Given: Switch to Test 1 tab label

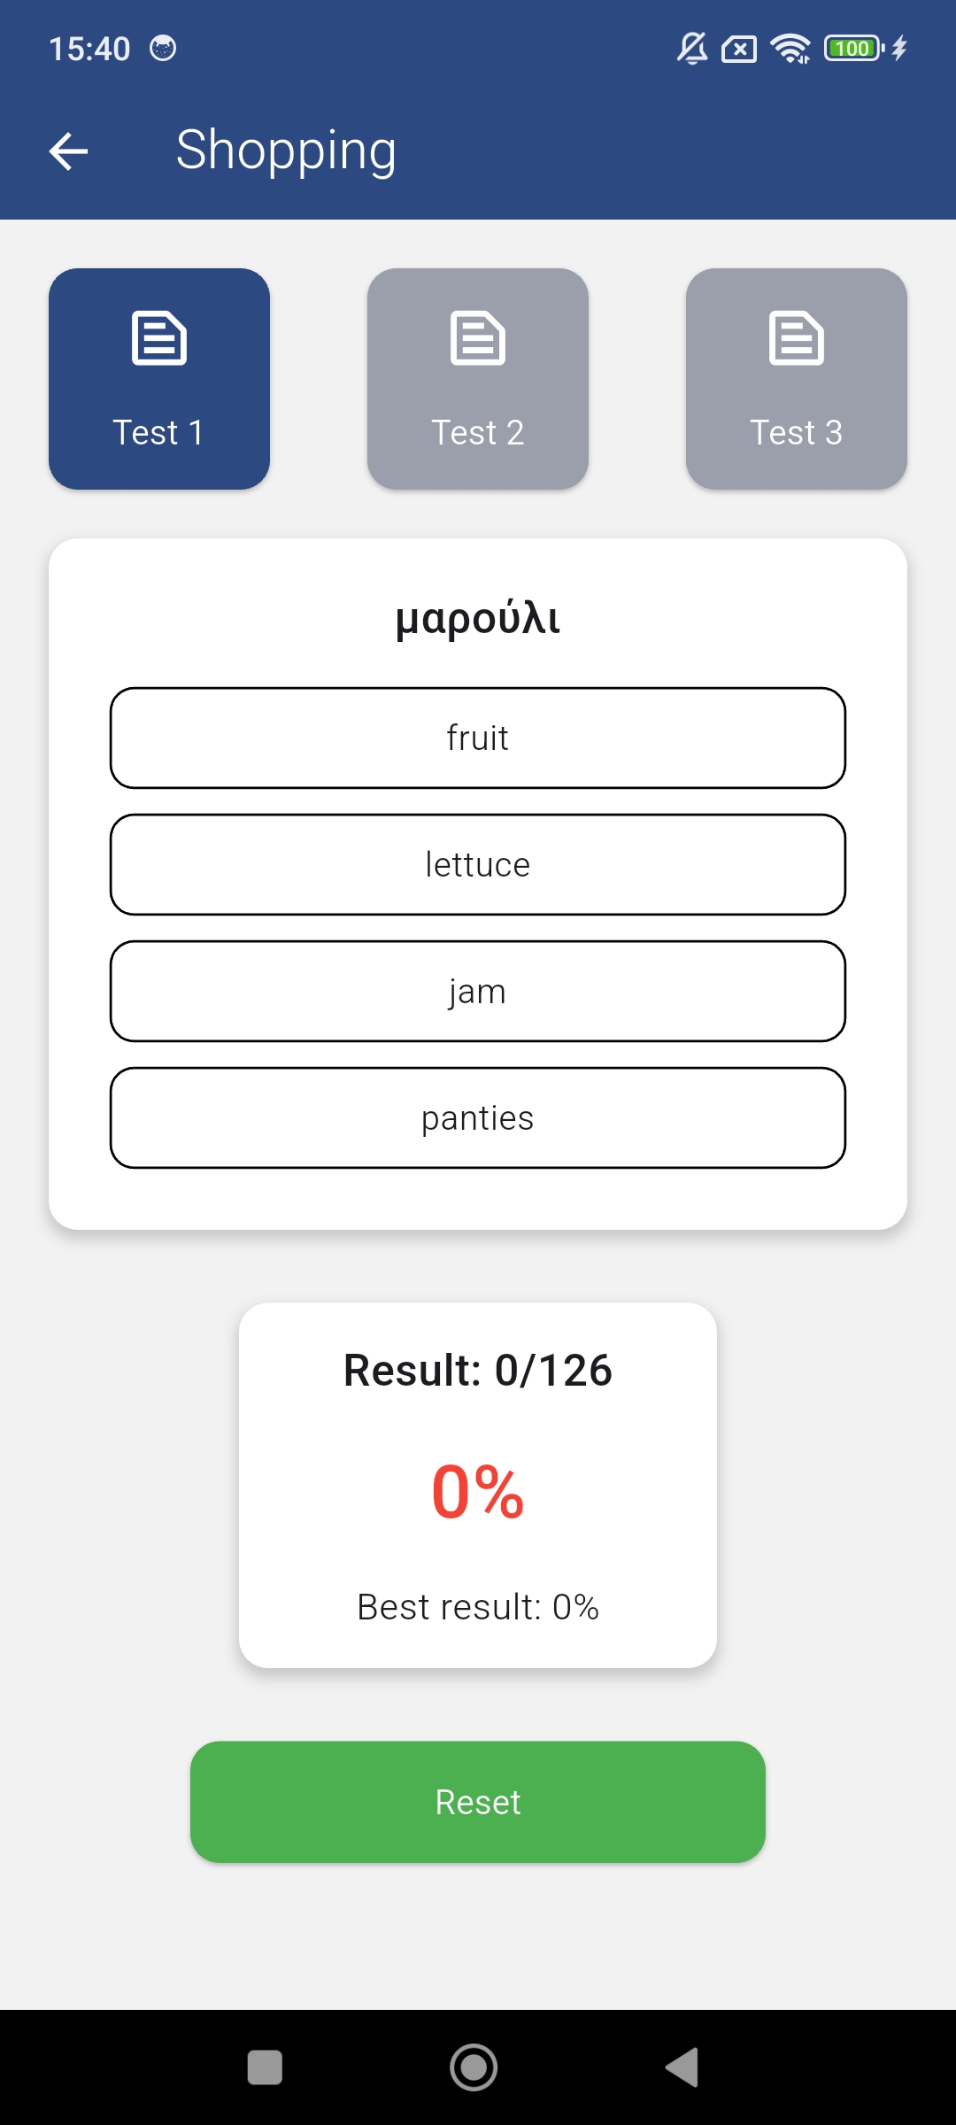Looking at the screenshot, I should (159, 433).
